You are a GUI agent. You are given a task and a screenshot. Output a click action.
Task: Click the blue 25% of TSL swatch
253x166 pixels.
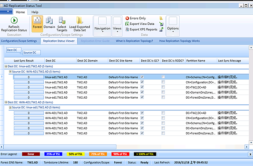coord(53,154)
